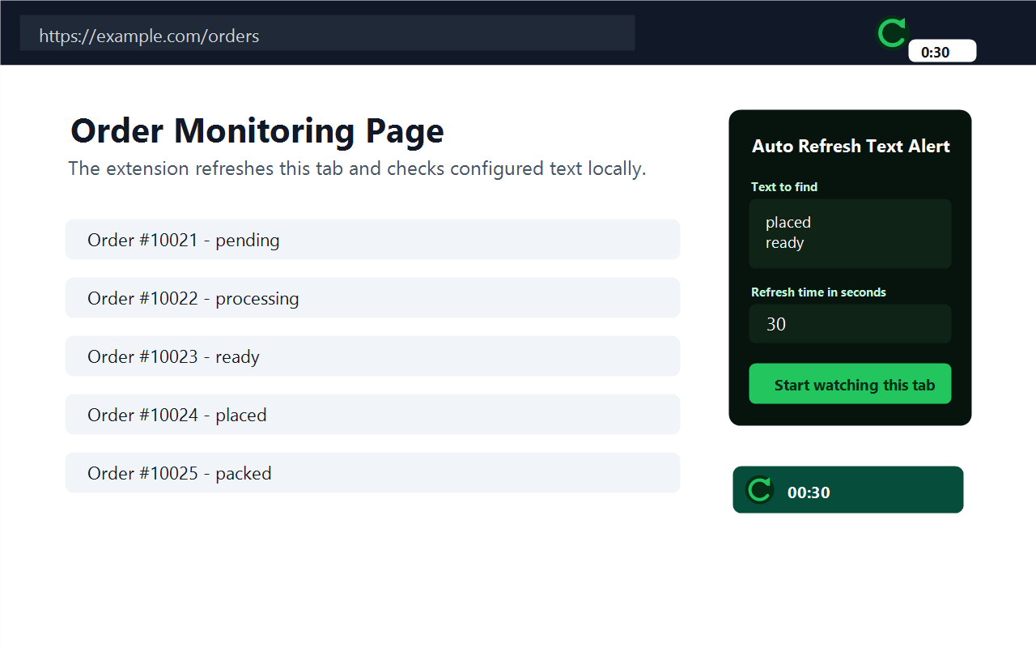This screenshot has width=1036, height=648.
Task: Click the 0:30 countdown badge in toolbar
Action: 942,51
